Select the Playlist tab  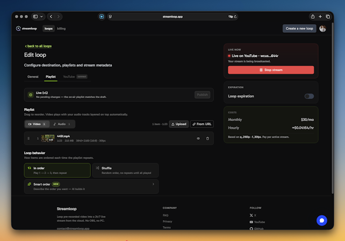pyautogui.click(x=51, y=77)
